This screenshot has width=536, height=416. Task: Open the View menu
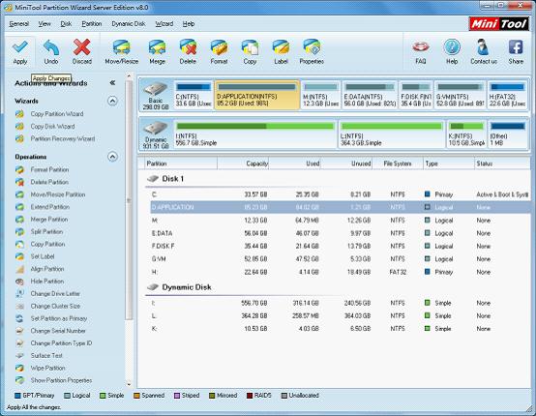[45, 23]
